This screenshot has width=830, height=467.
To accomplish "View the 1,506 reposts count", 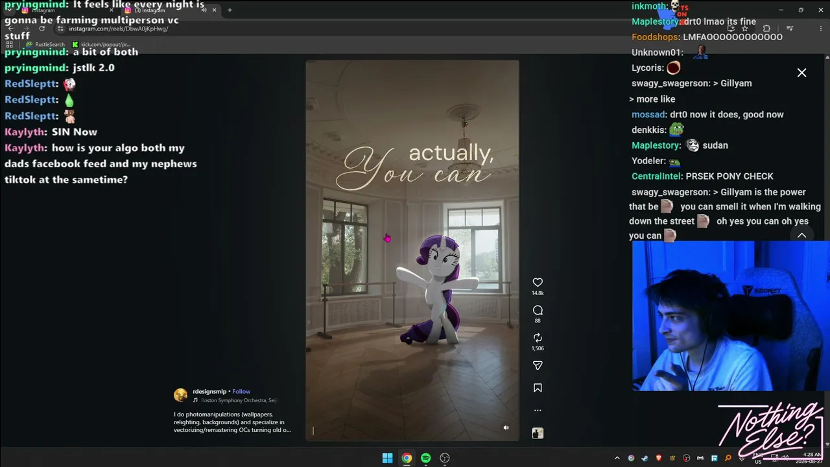I will coord(538,348).
